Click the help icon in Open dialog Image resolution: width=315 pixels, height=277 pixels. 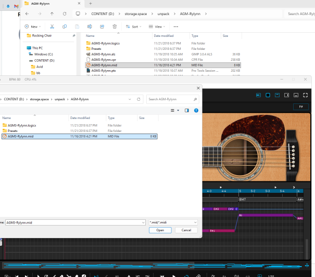196,110
